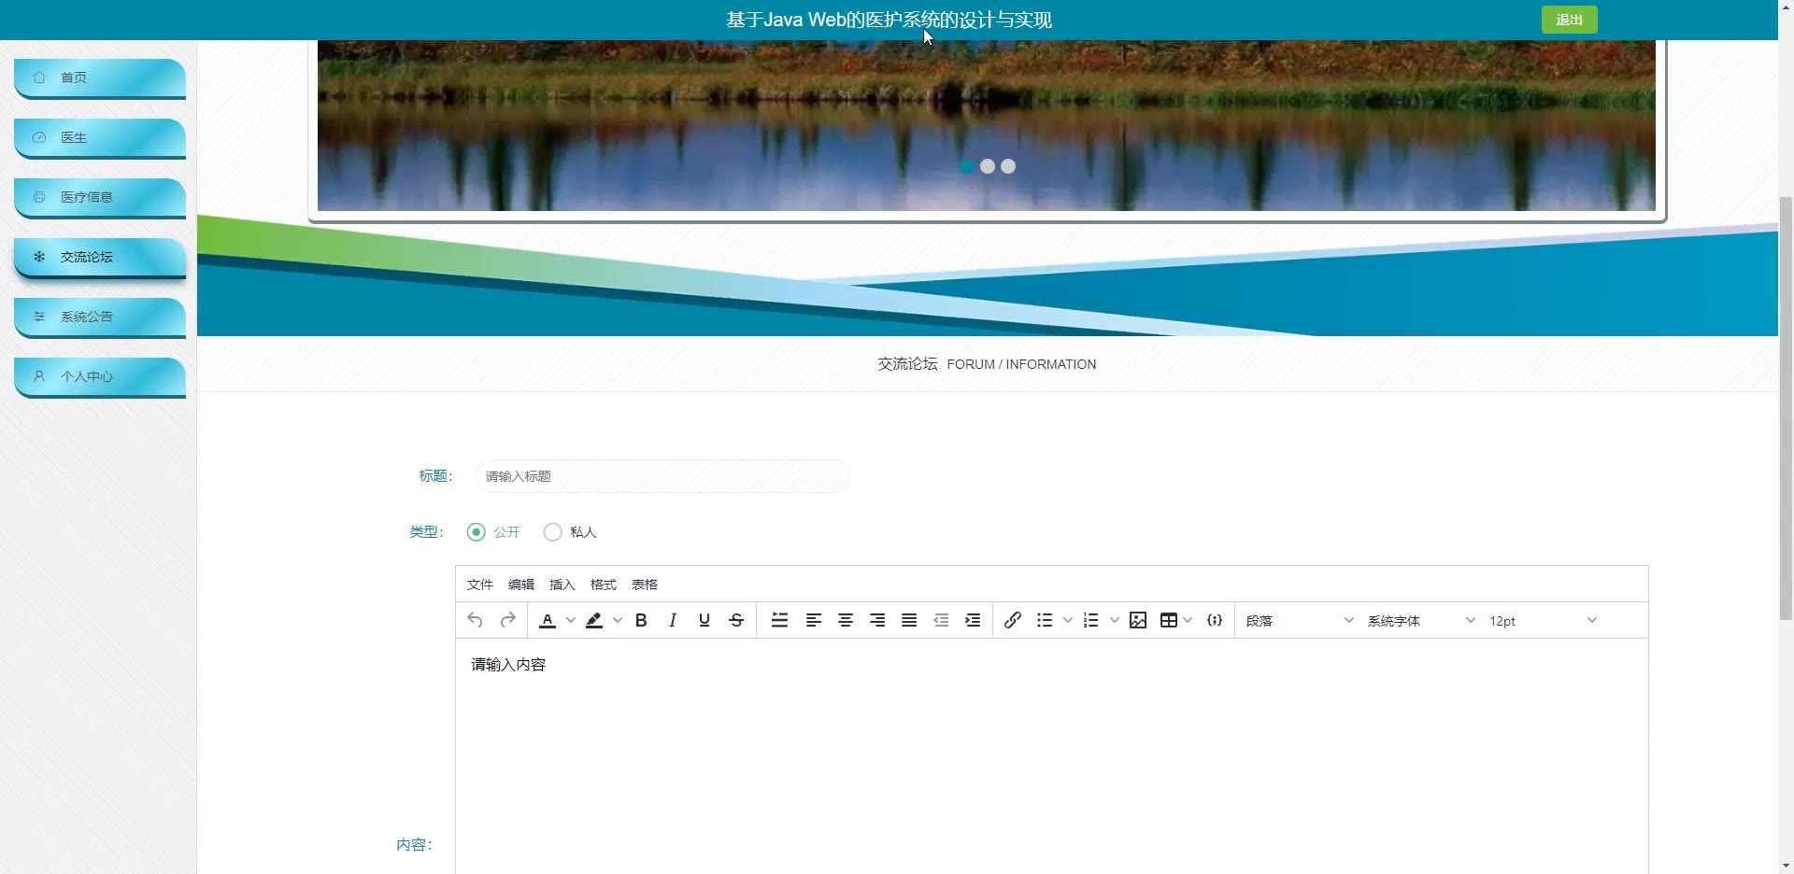Undo the last edit in editor

[475, 620]
